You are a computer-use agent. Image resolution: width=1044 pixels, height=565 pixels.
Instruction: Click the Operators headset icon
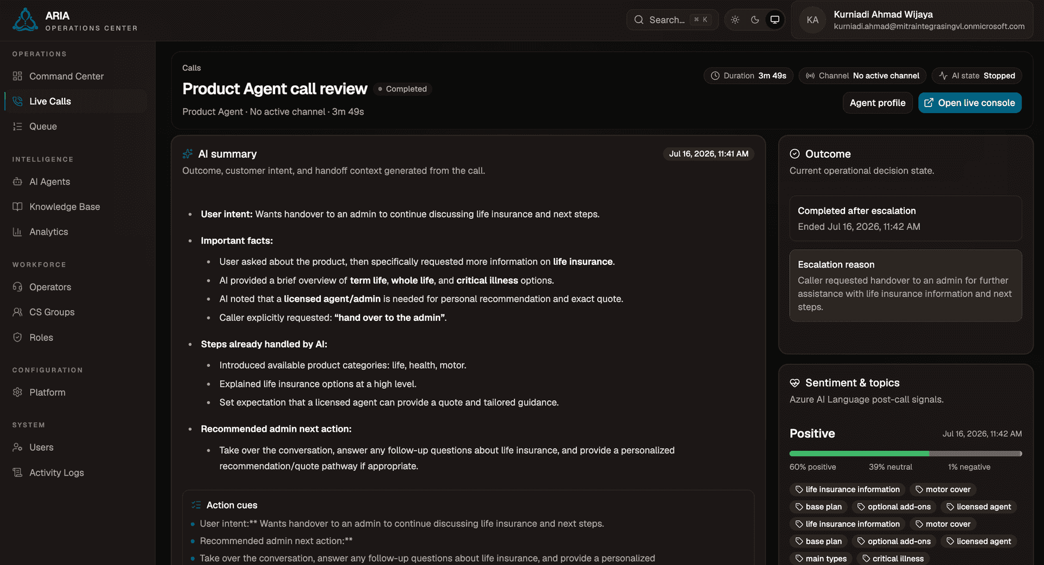[17, 287]
